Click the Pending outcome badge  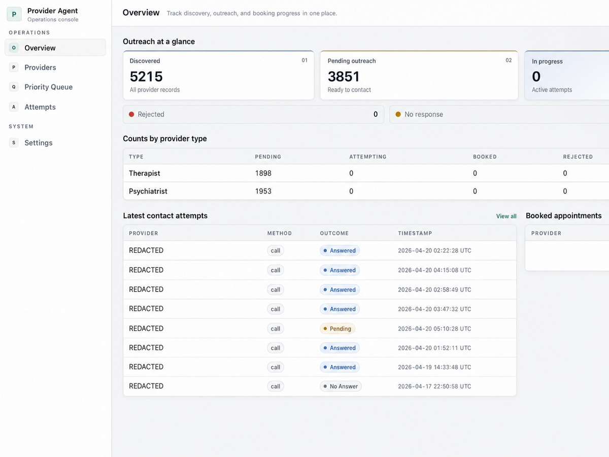(337, 329)
